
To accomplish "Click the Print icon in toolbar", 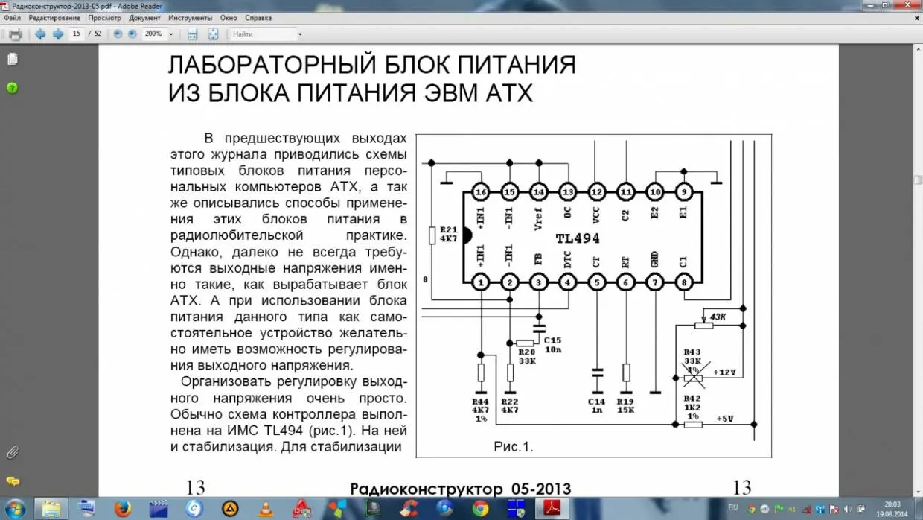I will (15, 34).
